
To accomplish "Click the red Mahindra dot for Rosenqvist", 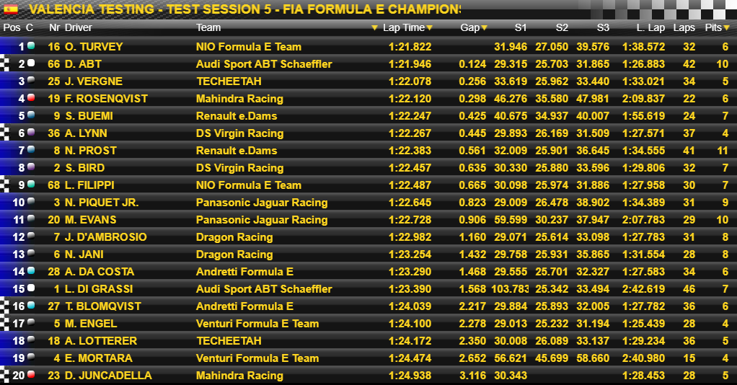I will point(31,97).
